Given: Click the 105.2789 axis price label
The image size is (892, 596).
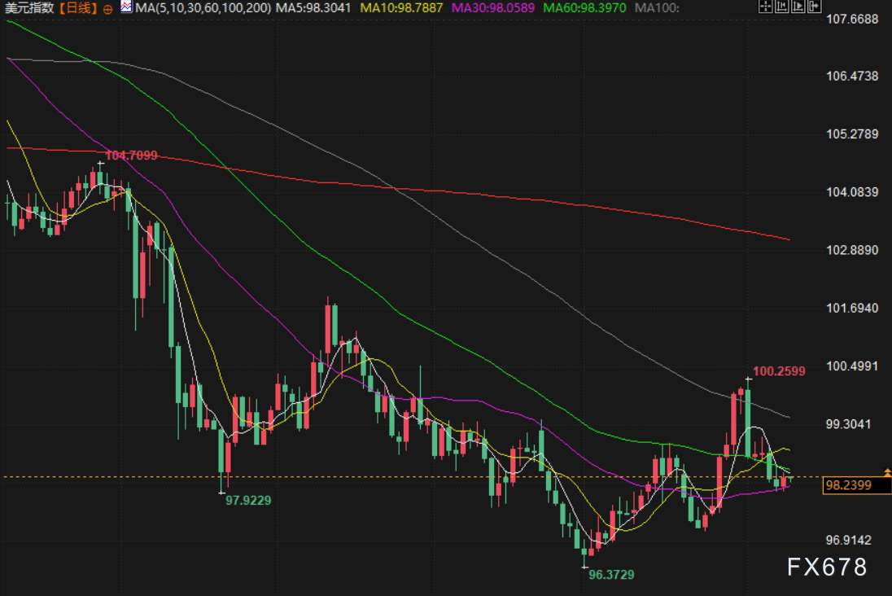Looking at the screenshot, I should (x=852, y=134).
